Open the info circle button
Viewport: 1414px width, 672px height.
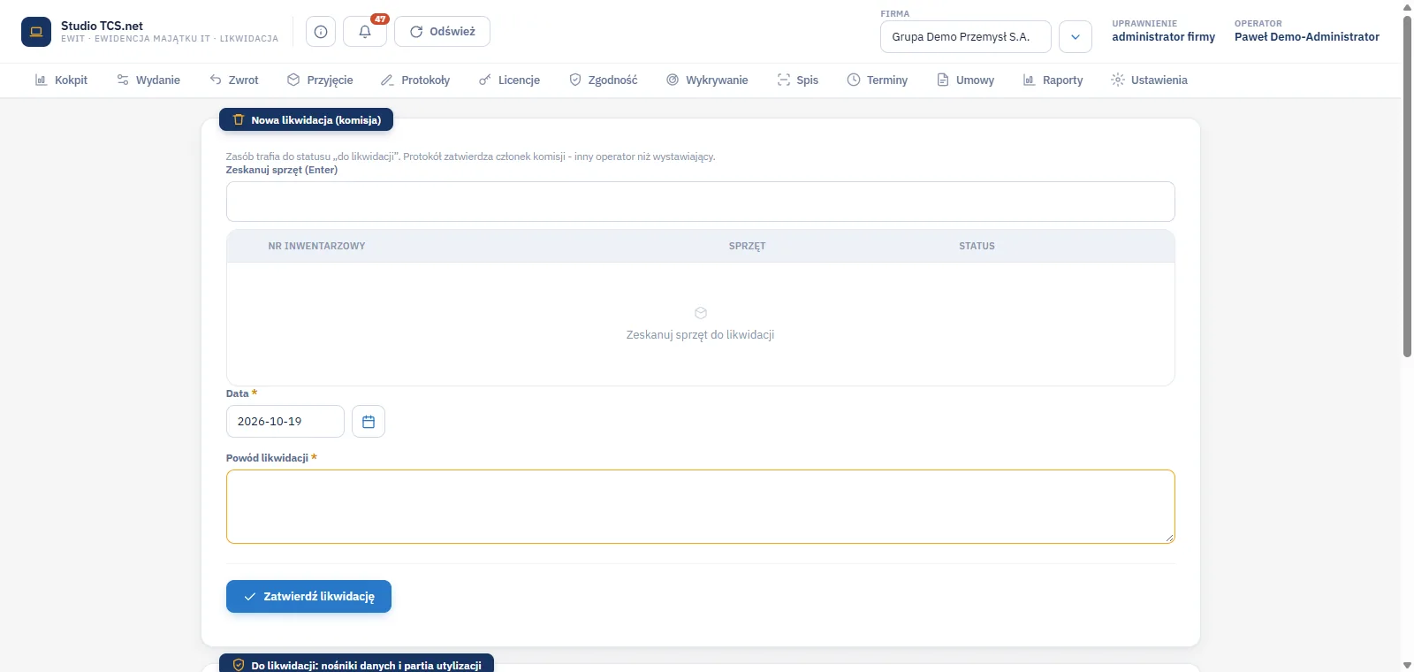pos(321,32)
